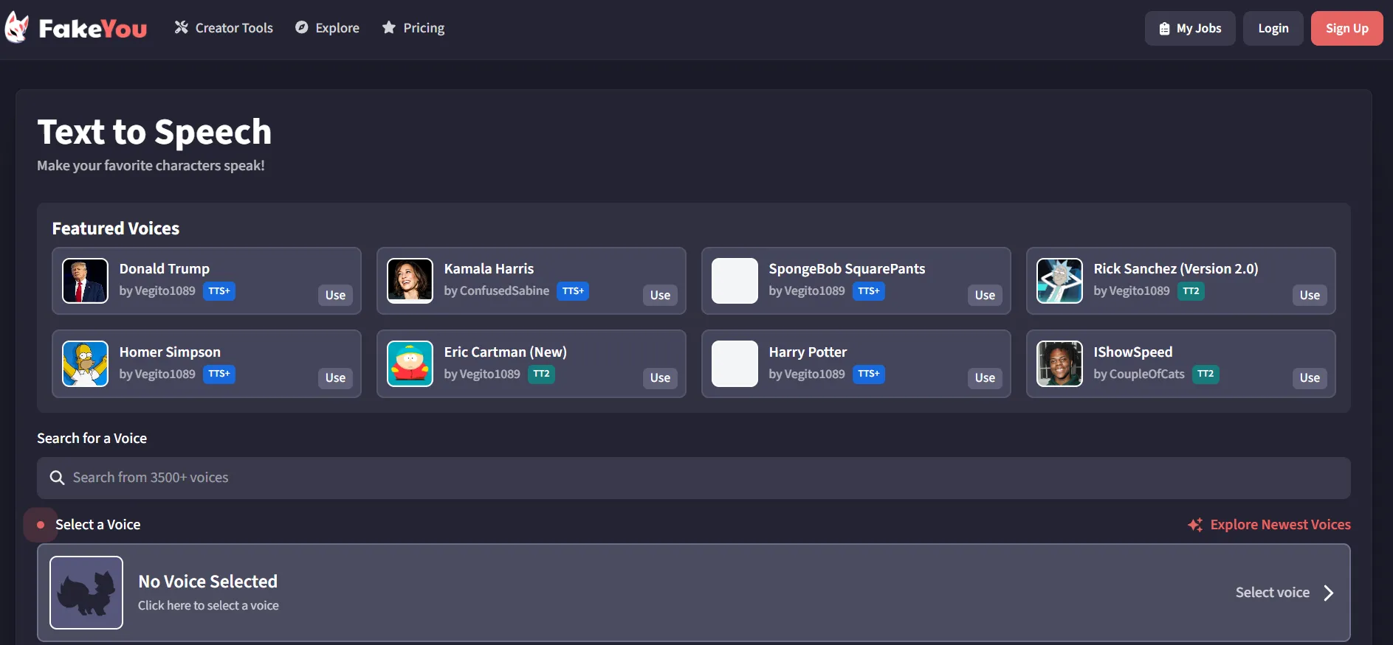Click the SpongeBob SquarePants blank thumbnail
This screenshot has height=645, width=1393.
click(735, 281)
